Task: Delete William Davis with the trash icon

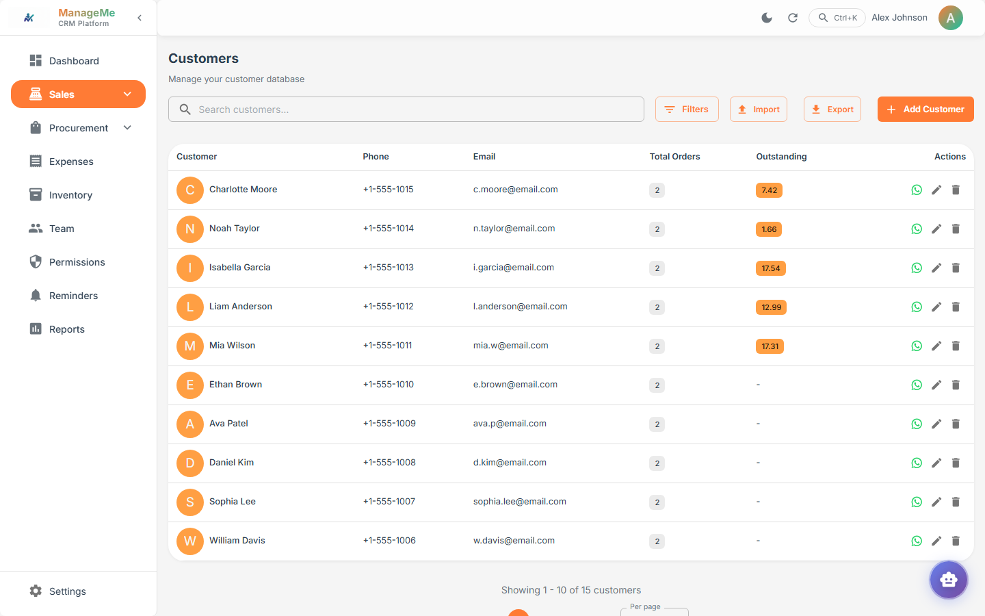Action: click(x=956, y=541)
